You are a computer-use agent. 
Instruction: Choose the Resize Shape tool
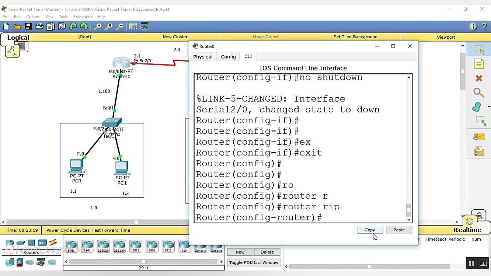click(x=480, y=120)
